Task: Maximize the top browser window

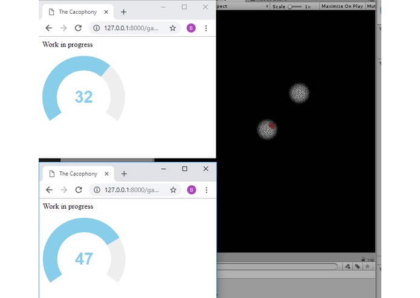Action: coord(184,7)
